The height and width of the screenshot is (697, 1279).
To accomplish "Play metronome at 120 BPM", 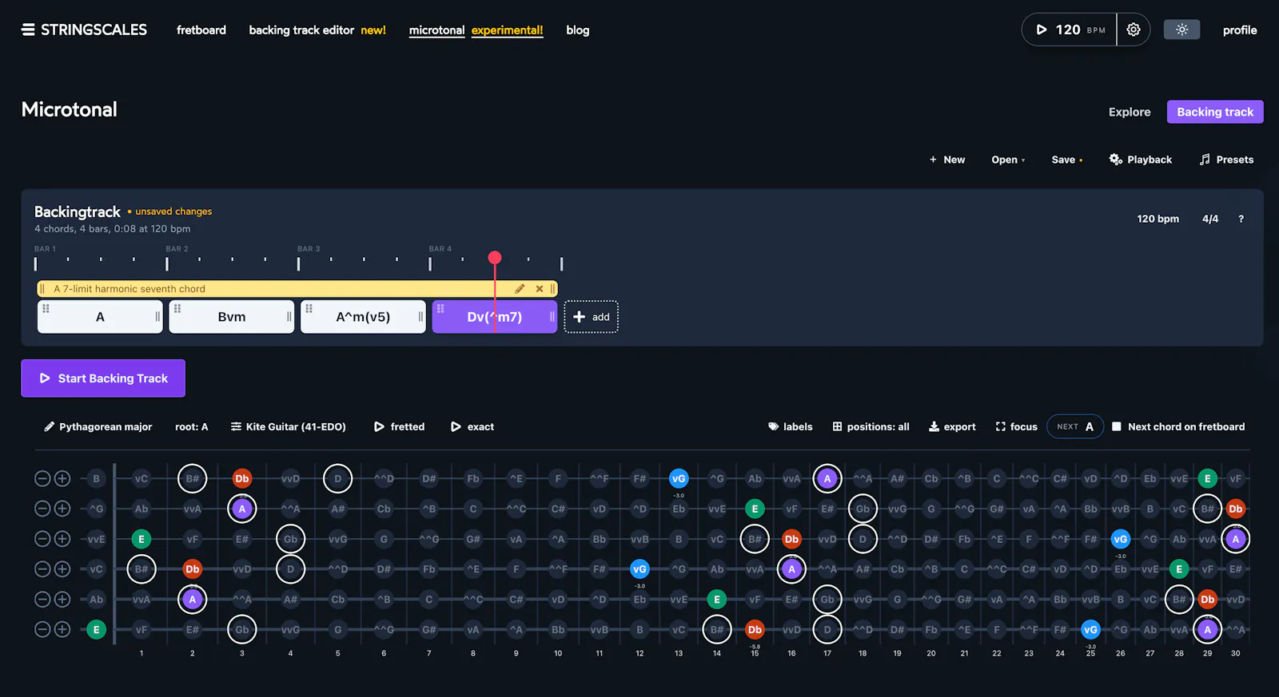I will pos(1070,30).
